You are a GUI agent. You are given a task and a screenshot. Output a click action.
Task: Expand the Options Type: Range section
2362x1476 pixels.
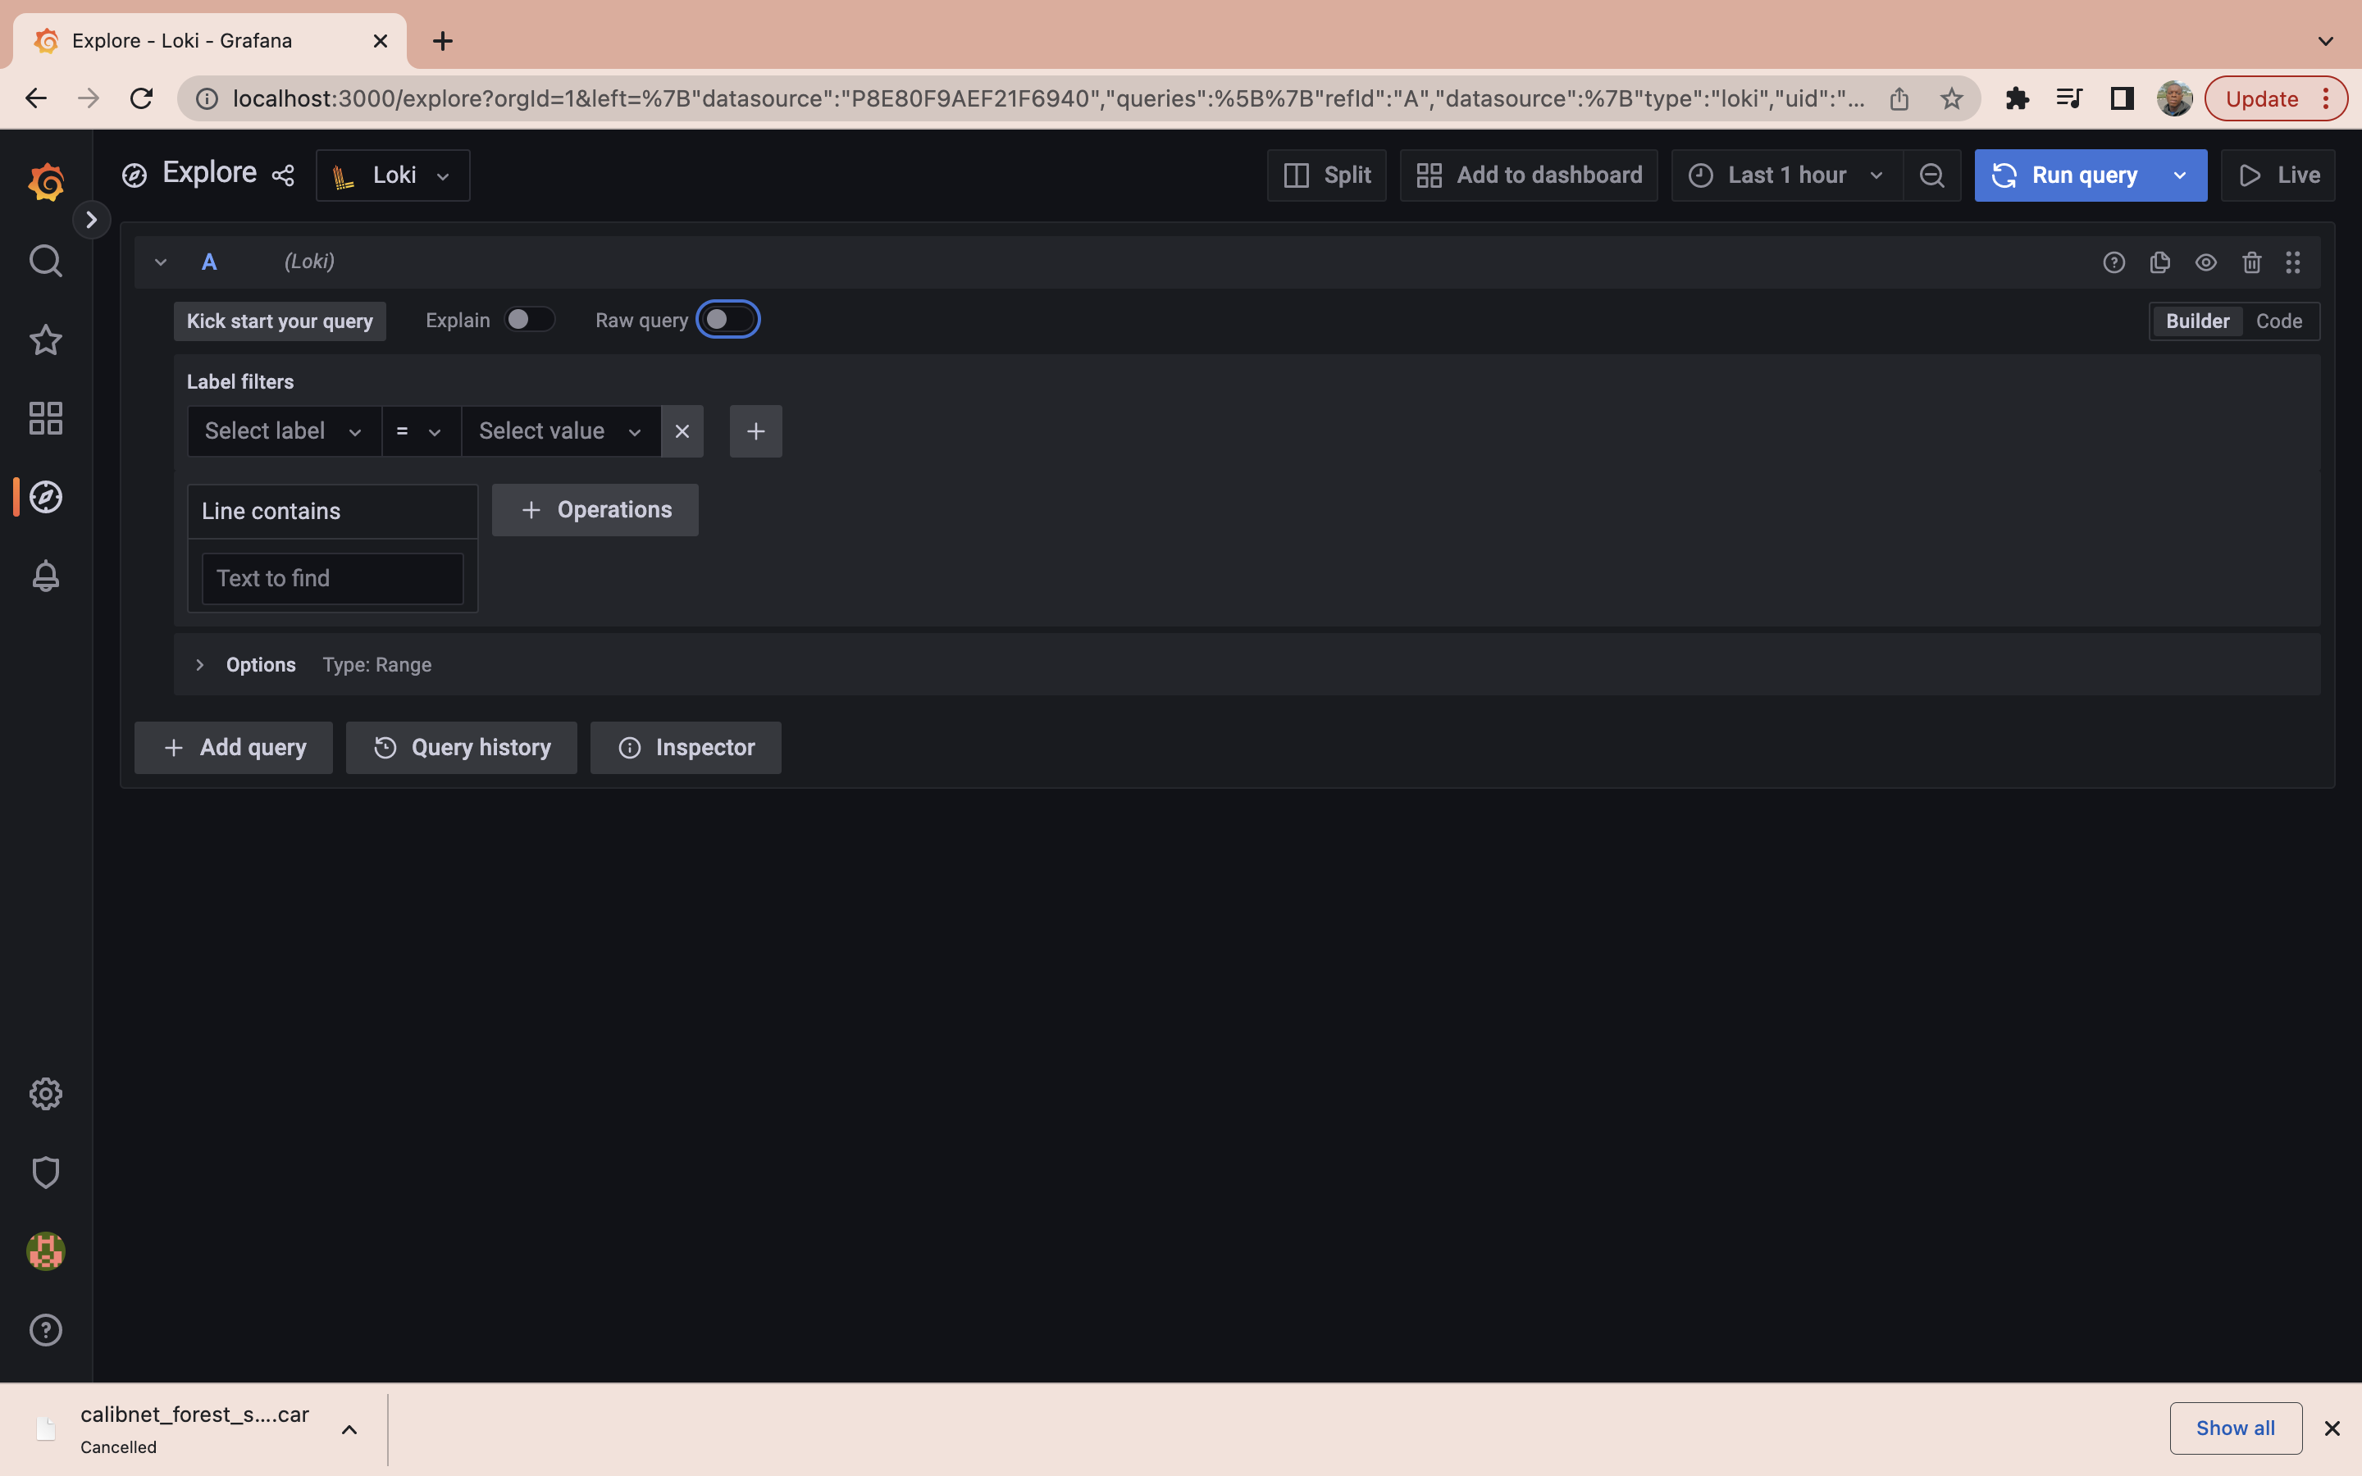tap(260, 665)
